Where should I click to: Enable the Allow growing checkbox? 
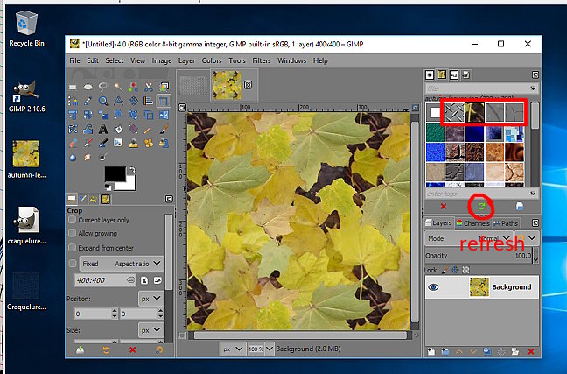[x=72, y=234]
